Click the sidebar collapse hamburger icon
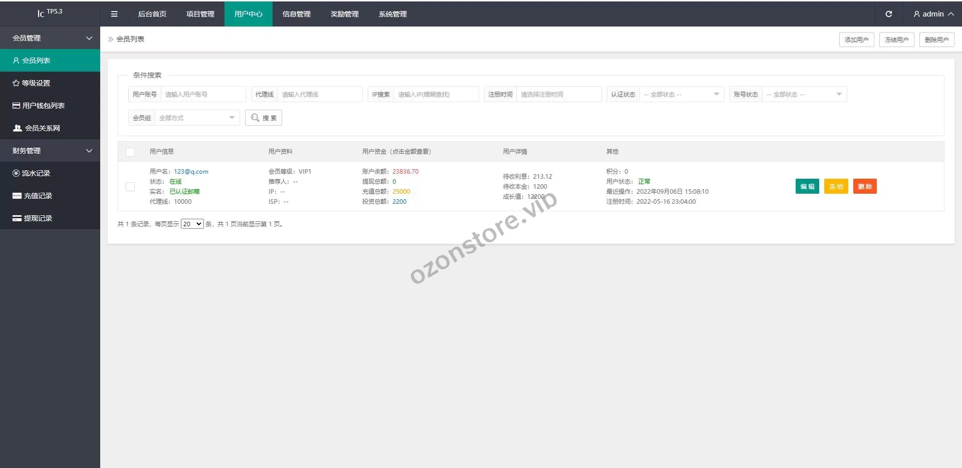 (114, 14)
